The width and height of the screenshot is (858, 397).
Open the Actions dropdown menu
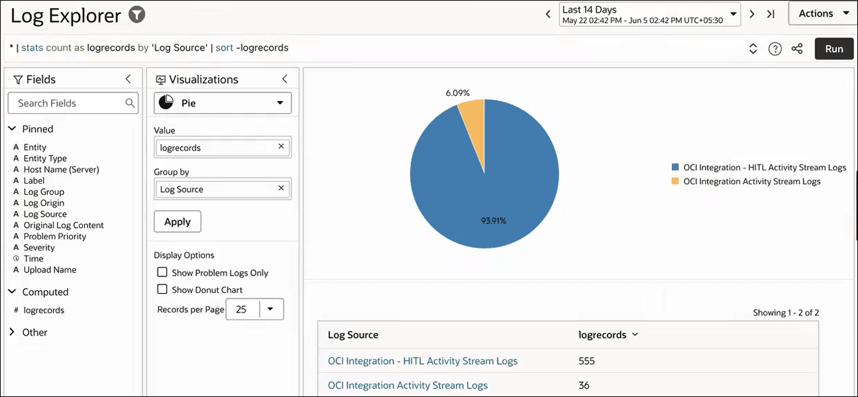pyautogui.click(x=823, y=13)
